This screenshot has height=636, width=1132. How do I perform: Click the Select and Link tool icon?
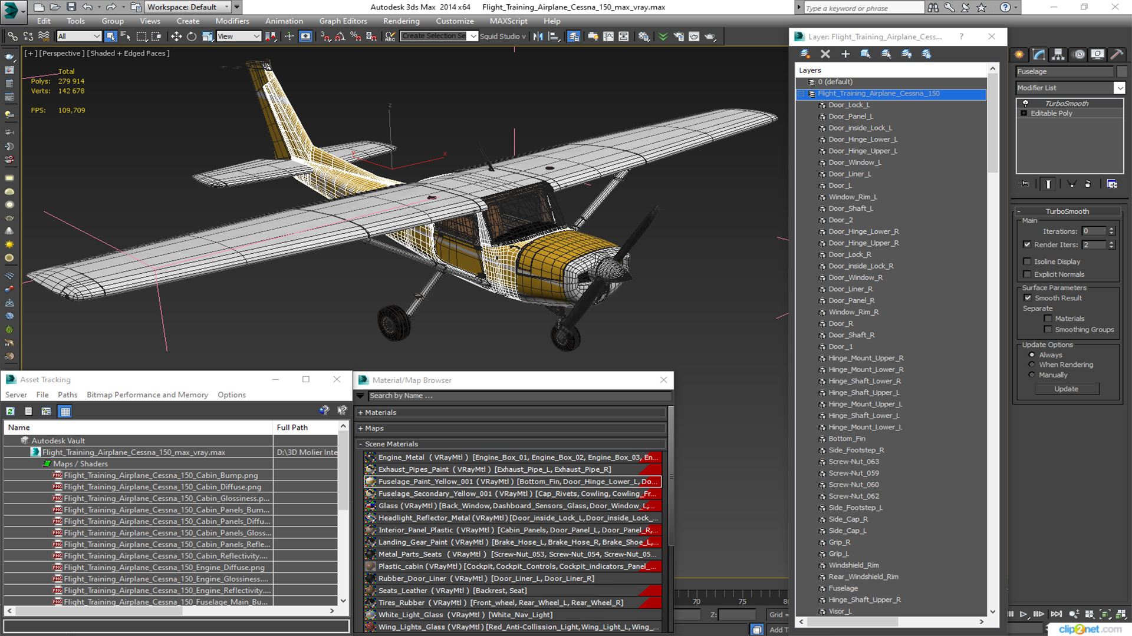tap(12, 37)
